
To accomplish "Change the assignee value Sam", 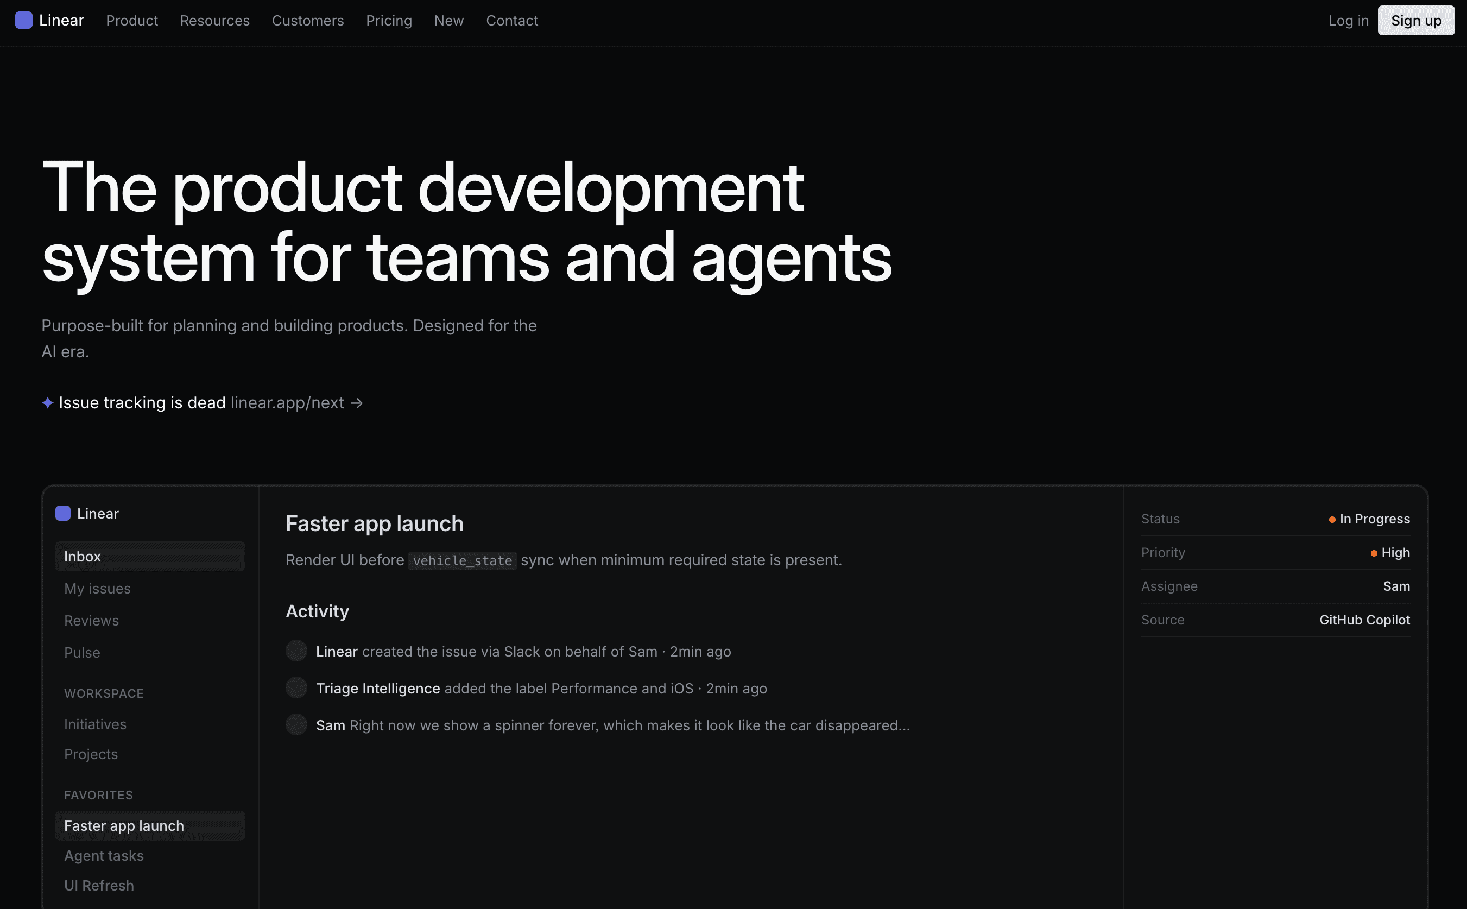I will pos(1396,586).
